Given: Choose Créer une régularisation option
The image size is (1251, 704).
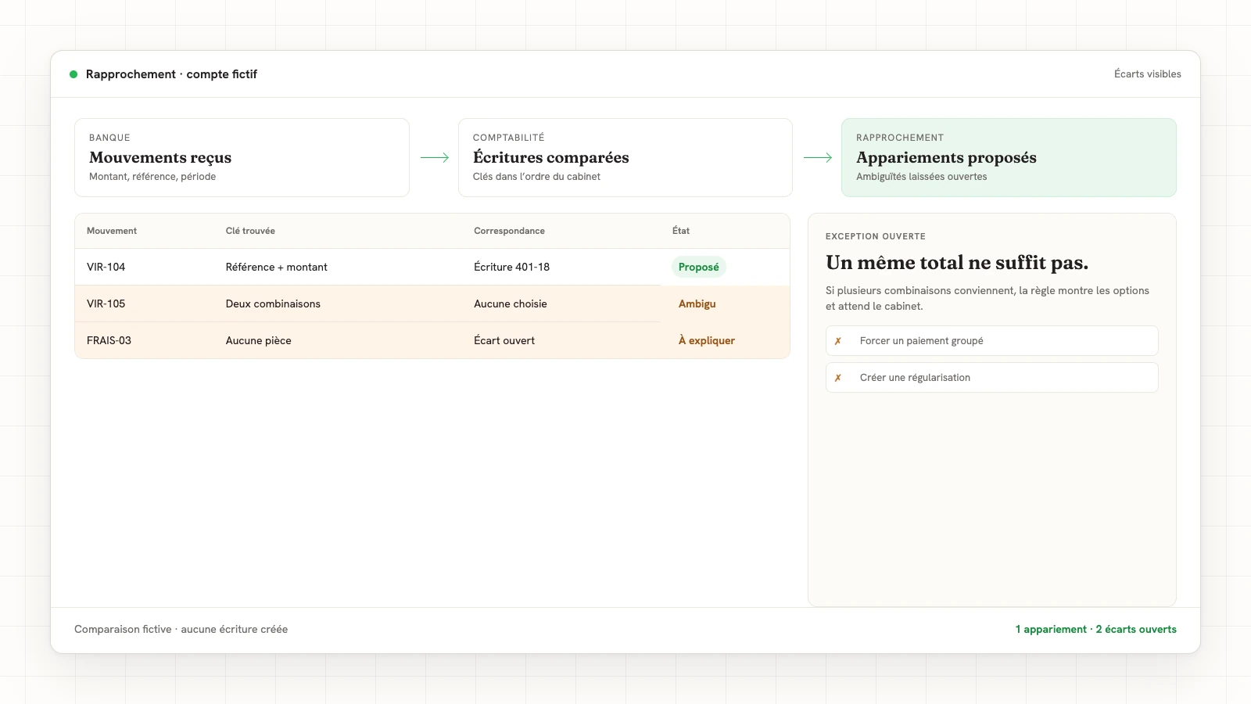Looking at the screenshot, I should 991,378.
